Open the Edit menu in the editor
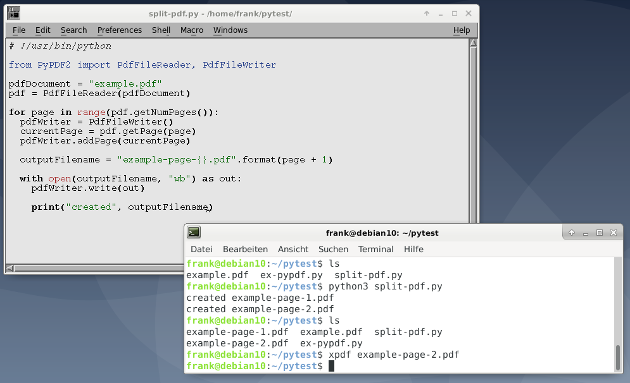Image resolution: width=630 pixels, height=383 pixels. click(42, 30)
